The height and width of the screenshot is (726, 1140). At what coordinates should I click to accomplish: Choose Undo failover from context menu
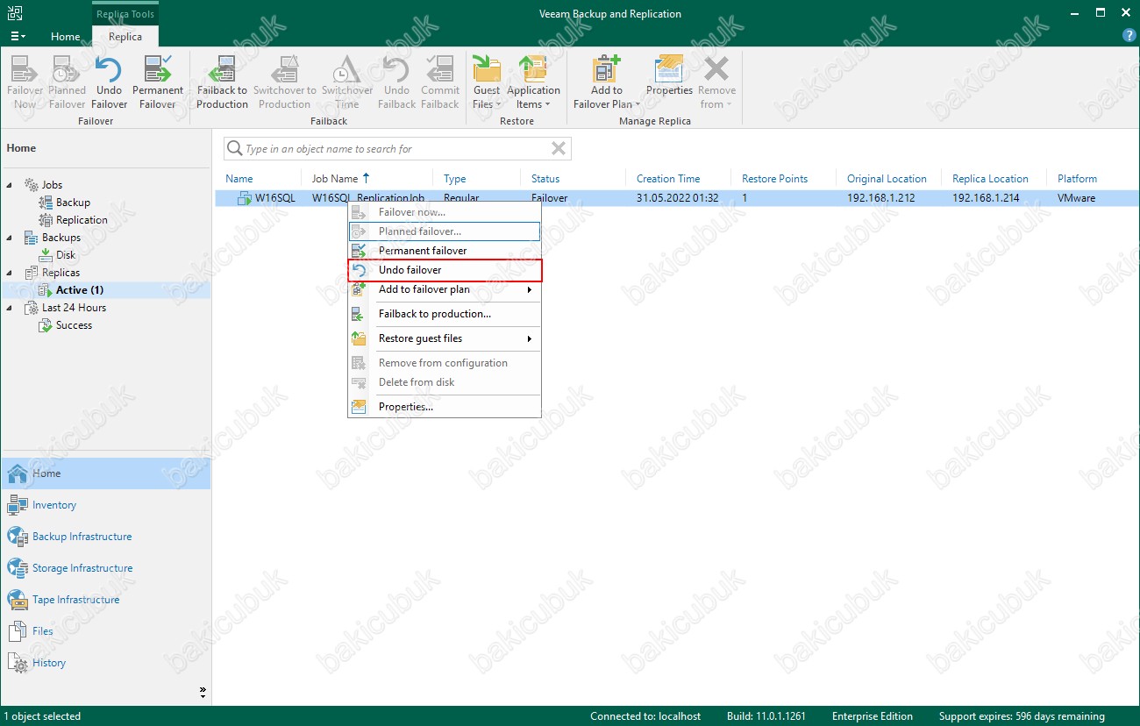point(445,270)
